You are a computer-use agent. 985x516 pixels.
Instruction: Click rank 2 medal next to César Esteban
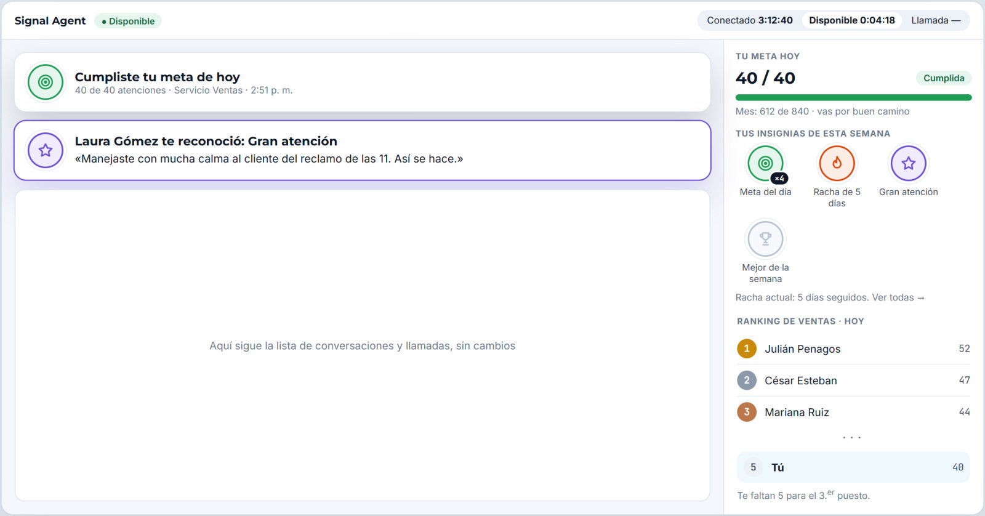(x=747, y=381)
